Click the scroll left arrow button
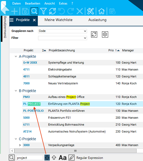143x161 pixels. point(12,151)
